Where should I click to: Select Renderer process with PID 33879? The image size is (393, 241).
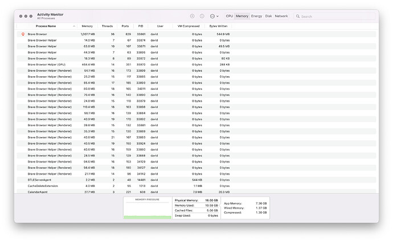(x=197, y=101)
